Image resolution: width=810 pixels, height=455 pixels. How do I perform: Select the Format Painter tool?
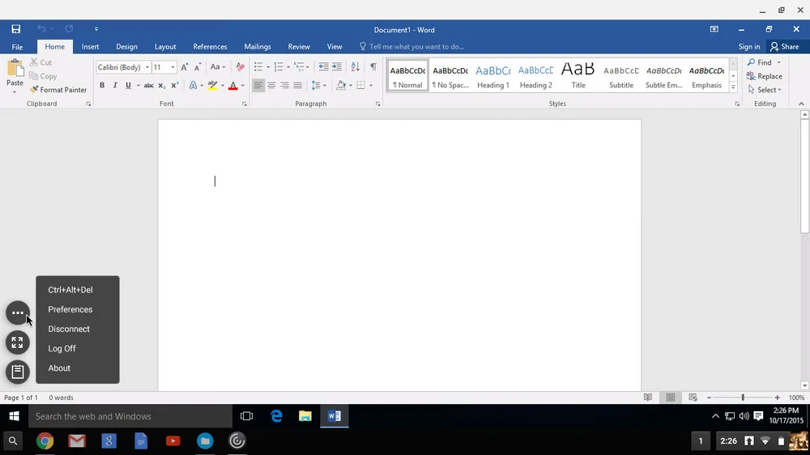58,89
